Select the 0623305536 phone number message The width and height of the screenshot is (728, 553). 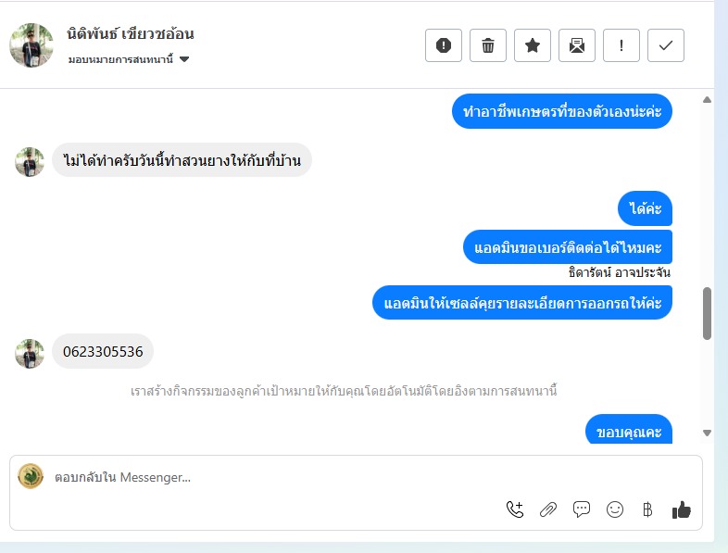(x=103, y=351)
